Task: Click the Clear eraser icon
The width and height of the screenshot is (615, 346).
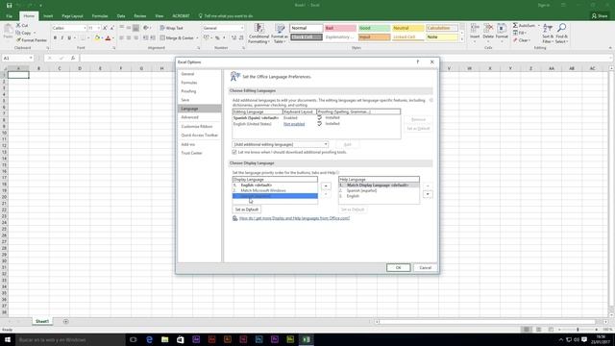Action: [x=515, y=40]
